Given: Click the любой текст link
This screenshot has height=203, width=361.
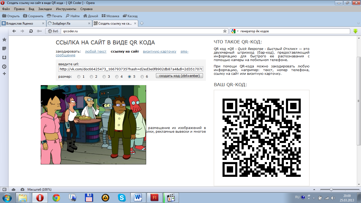Looking at the screenshot, I should [96, 51].
